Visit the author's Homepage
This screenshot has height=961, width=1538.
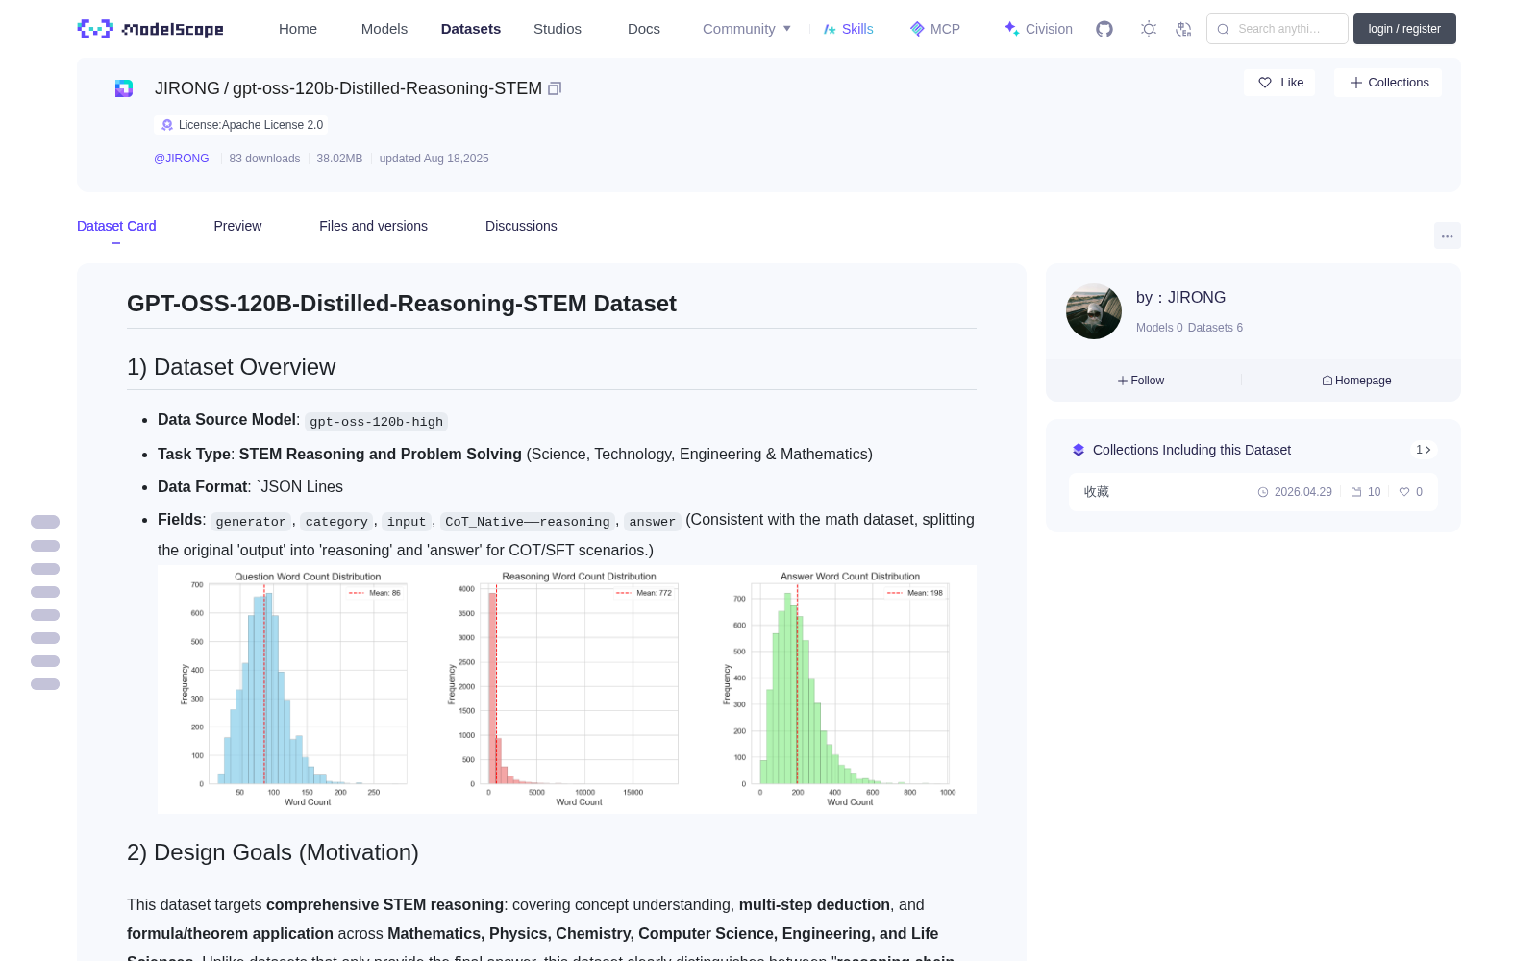pos(1356,381)
